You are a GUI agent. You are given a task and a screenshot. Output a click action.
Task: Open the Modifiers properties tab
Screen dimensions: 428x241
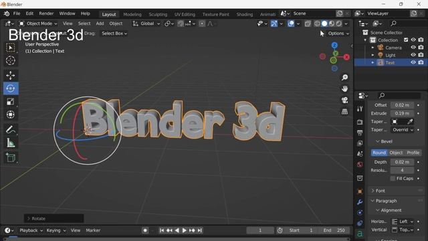click(x=360, y=202)
